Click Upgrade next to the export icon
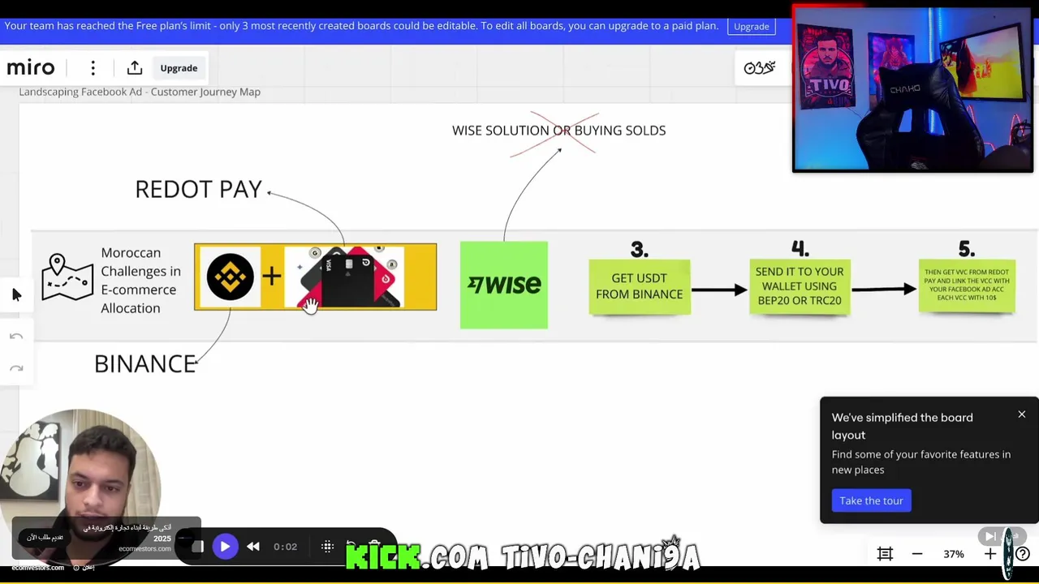The height and width of the screenshot is (584, 1039). click(179, 68)
